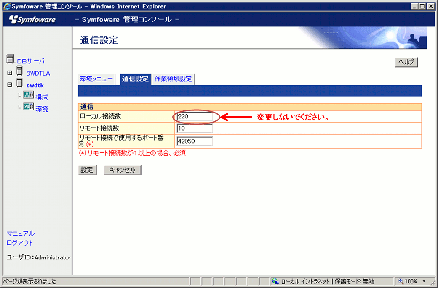Click the 通信設定 page heading
Screen dimensions: 438x288
tap(99, 40)
